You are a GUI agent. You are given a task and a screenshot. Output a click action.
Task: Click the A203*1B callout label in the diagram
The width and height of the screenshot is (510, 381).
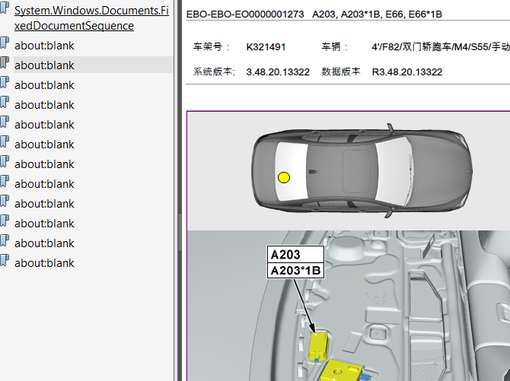[x=295, y=271]
